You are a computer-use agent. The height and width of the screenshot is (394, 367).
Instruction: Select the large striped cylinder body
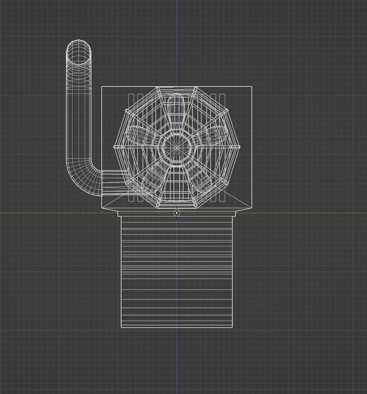point(177,272)
